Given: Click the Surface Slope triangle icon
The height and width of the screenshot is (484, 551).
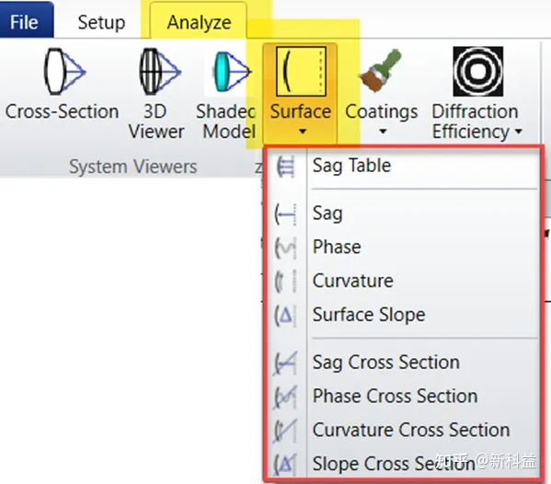Looking at the screenshot, I should point(285,315).
